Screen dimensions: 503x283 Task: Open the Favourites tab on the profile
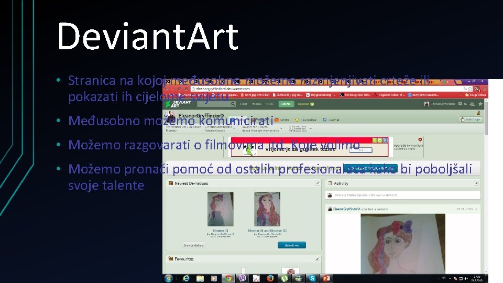[x=305, y=119]
